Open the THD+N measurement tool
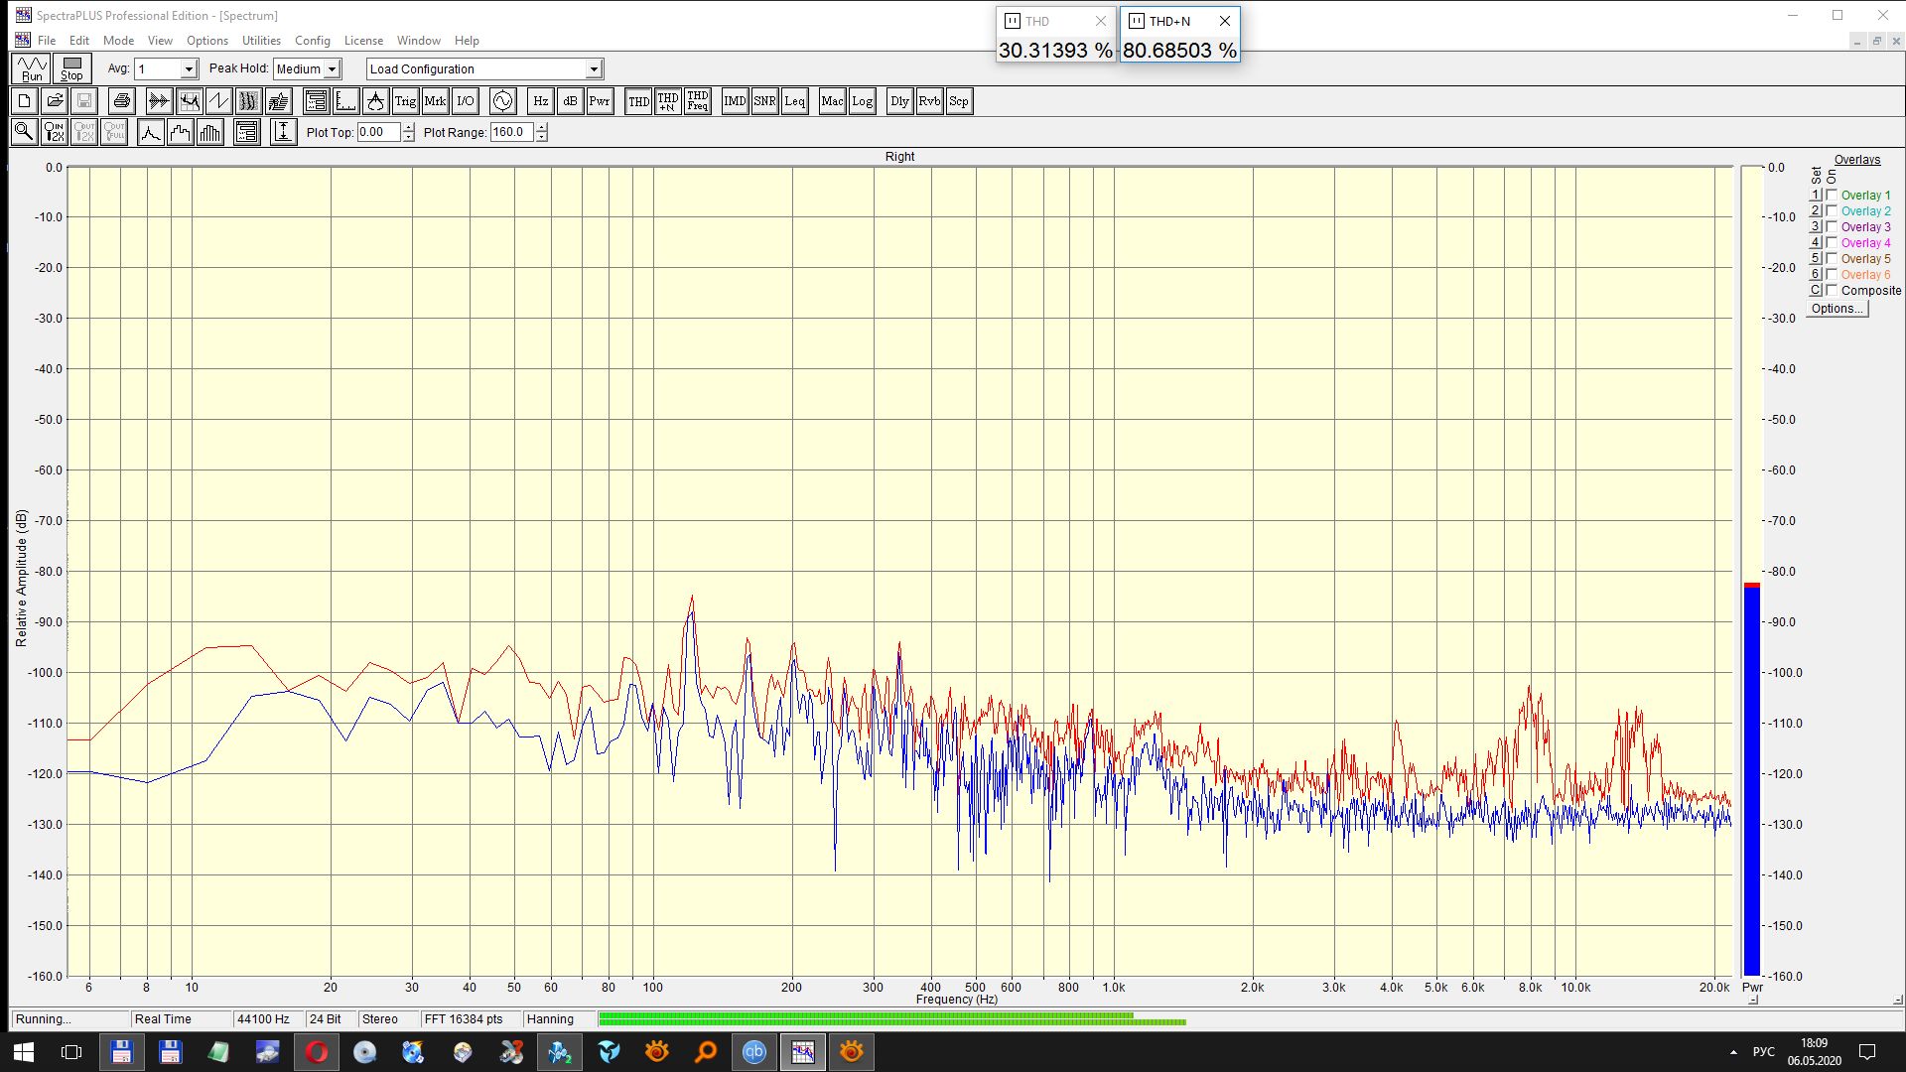The width and height of the screenshot is (1906, 1072). (668, 101)
